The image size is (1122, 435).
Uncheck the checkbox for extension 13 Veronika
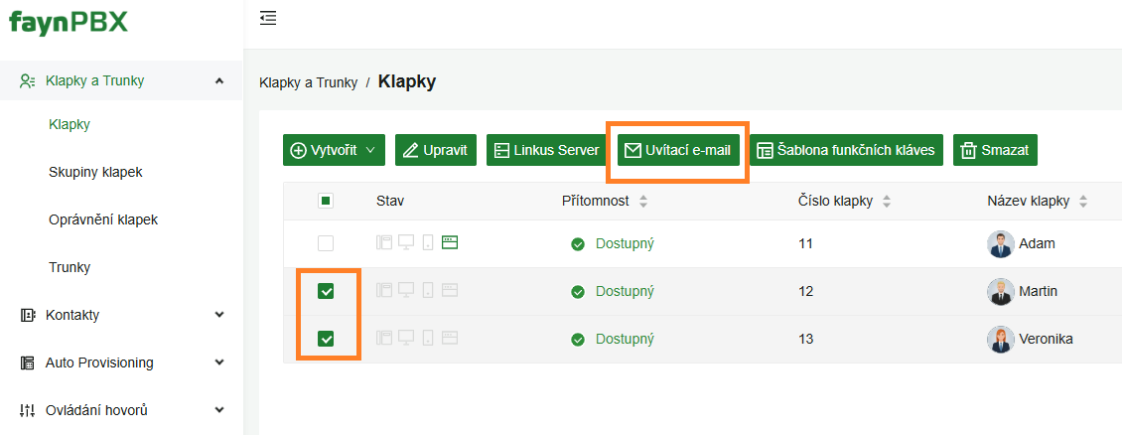[326, 339]
